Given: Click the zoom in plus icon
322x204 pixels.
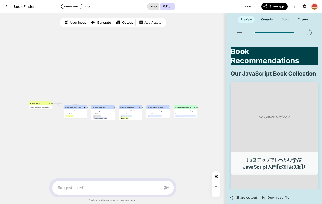Looking at the screenshot, I should (216, 186).
